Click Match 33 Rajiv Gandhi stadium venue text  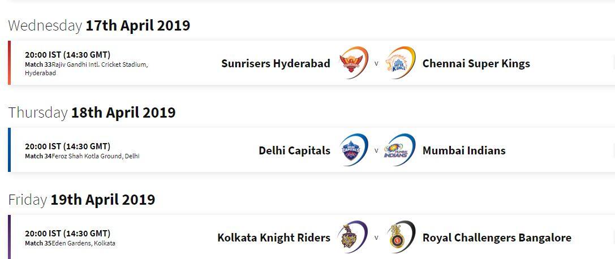(x=87, y=68)
